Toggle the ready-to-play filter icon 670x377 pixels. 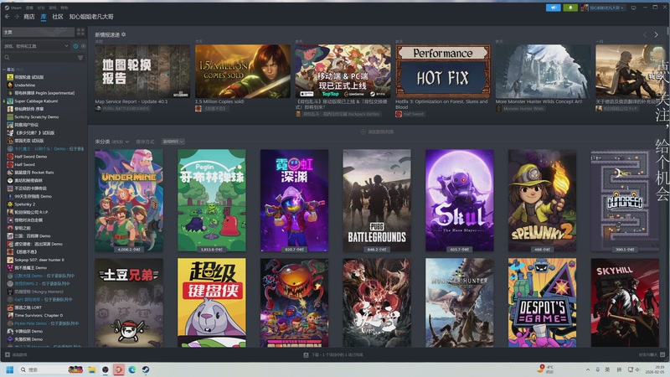83,46
